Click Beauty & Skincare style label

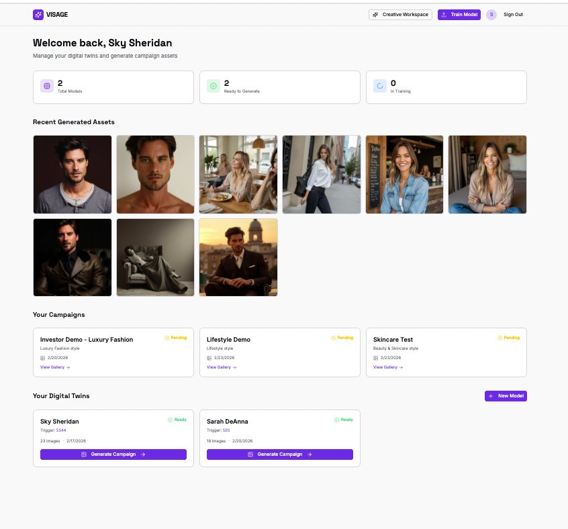pyautogui.click(x=395, y=348)
